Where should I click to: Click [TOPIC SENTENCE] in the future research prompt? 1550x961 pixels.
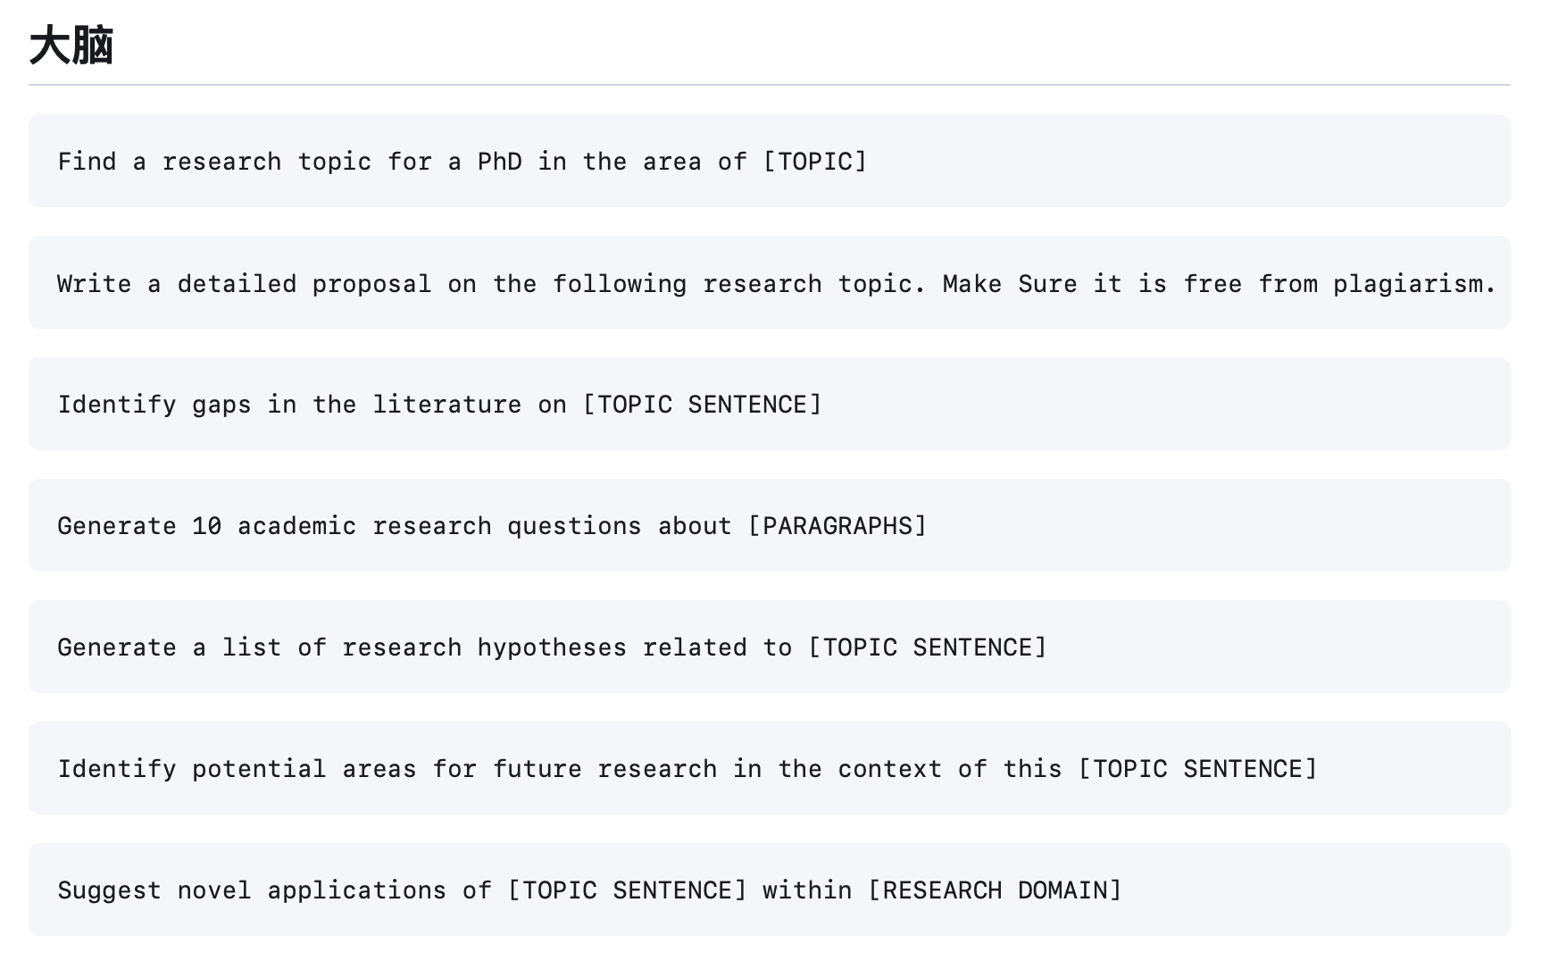pos(1197,769)
